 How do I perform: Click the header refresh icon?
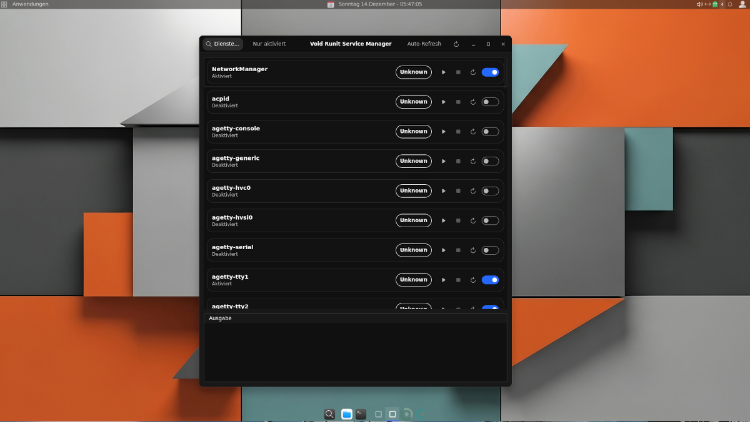[x=456, y=44]
